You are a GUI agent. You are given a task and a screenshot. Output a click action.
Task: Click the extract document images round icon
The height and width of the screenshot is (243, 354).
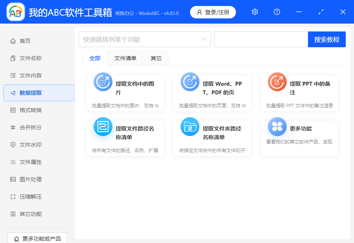103,82
